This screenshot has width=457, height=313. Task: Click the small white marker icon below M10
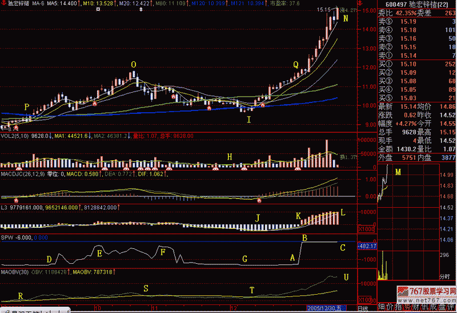98,10
